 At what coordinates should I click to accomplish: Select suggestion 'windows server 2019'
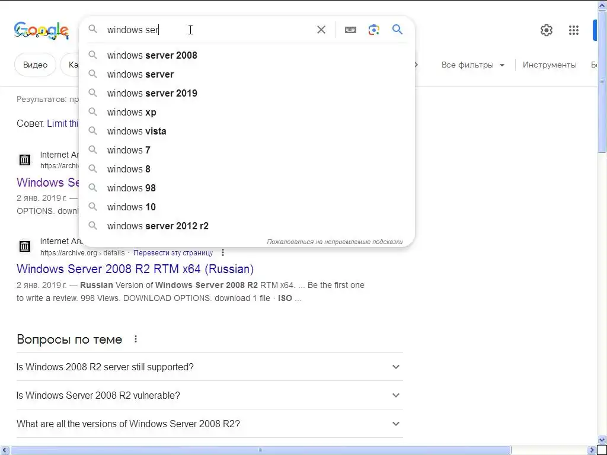tap(247, 93)
